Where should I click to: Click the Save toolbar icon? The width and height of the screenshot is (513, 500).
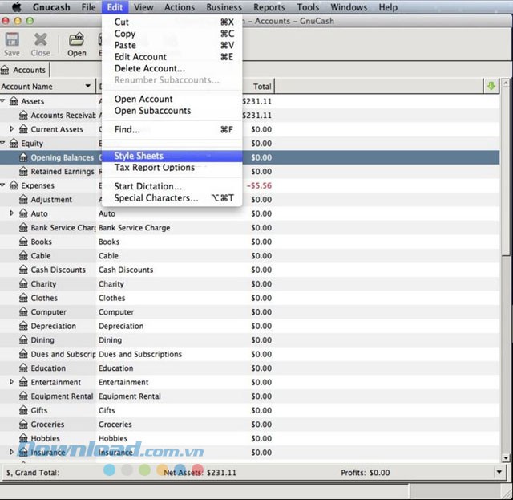coord(12,43)
